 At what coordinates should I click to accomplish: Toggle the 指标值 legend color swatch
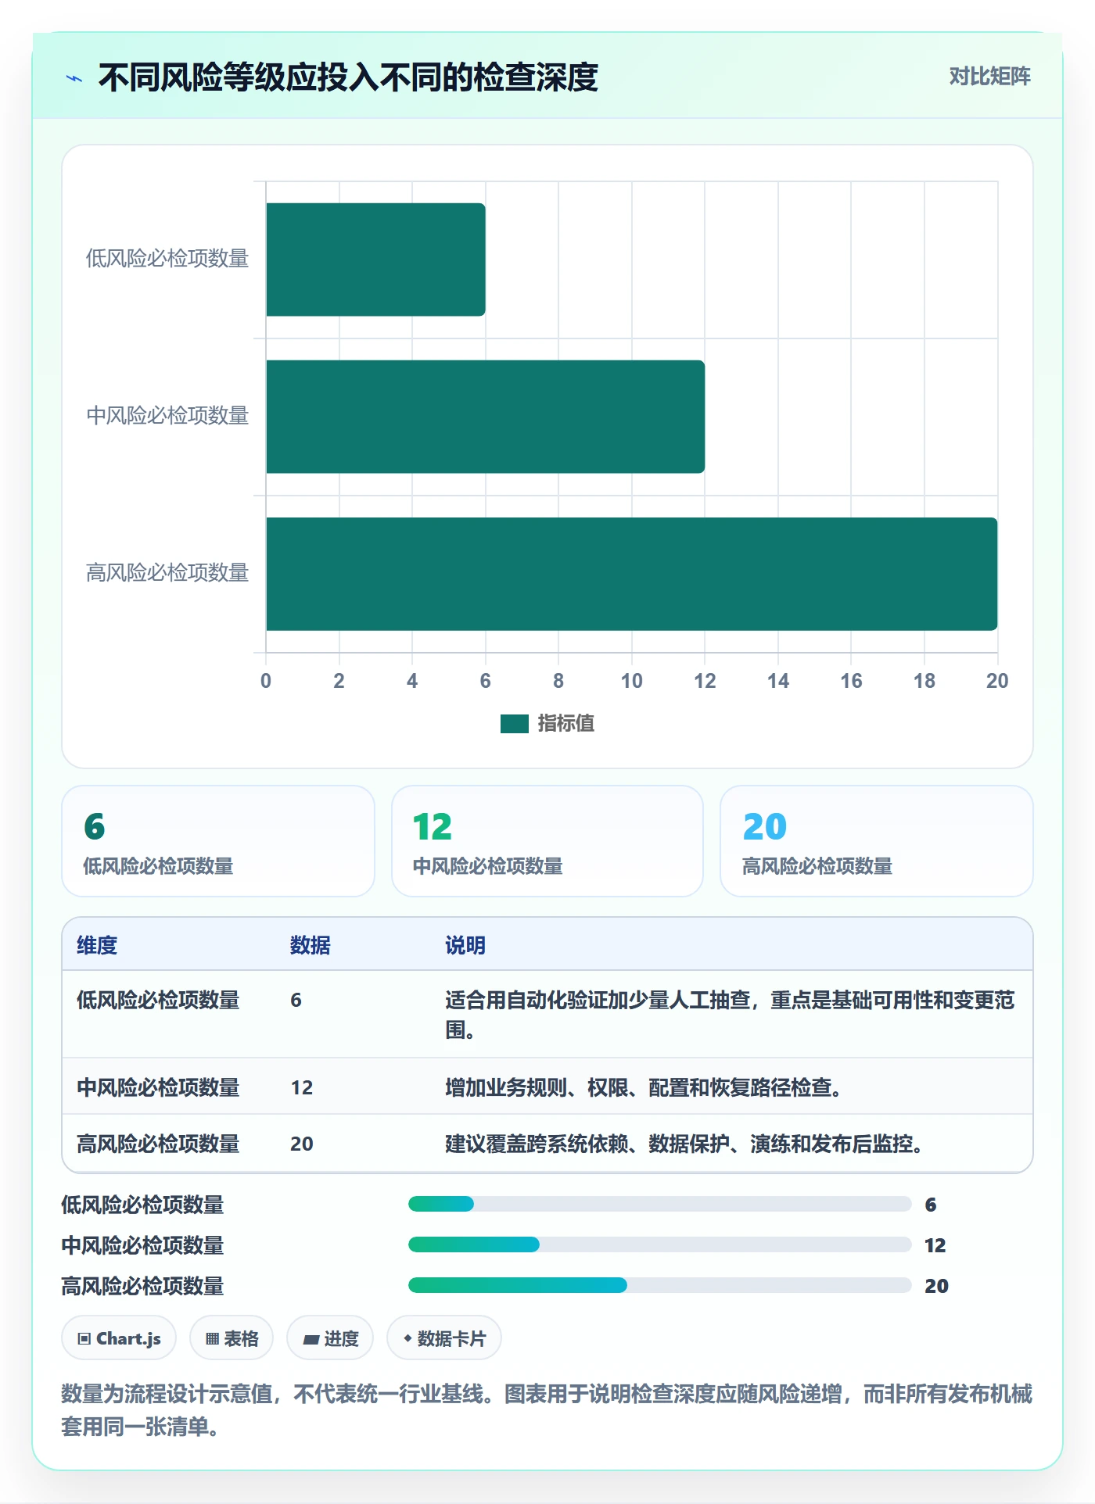[515, 724]
